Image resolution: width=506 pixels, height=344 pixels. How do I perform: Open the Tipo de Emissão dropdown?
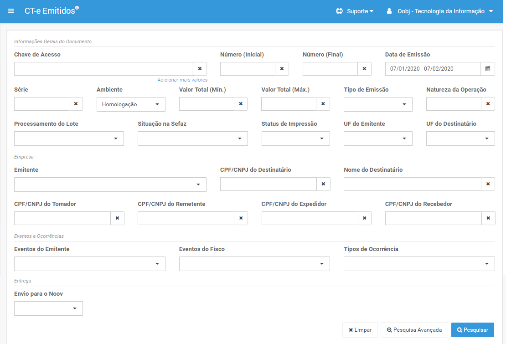[378, 104]
